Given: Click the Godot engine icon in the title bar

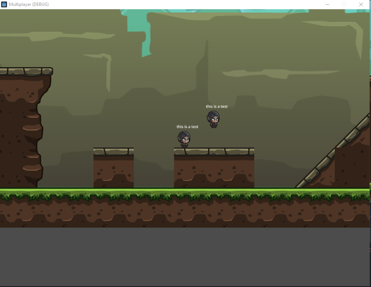Looking at the screenshot, I should pyautogui.click(x=4, y=4).
